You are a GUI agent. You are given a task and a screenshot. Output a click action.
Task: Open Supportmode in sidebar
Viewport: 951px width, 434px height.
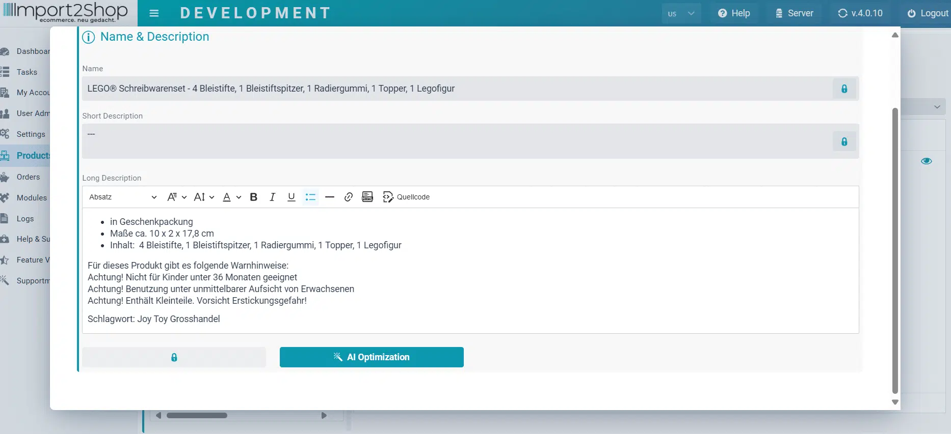click(x=25, y=281)
